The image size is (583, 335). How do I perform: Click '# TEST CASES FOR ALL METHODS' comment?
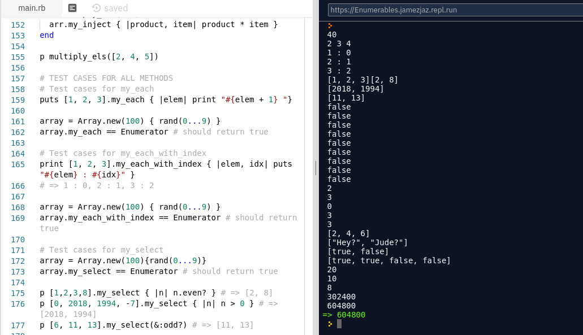(x=106, y=79)
